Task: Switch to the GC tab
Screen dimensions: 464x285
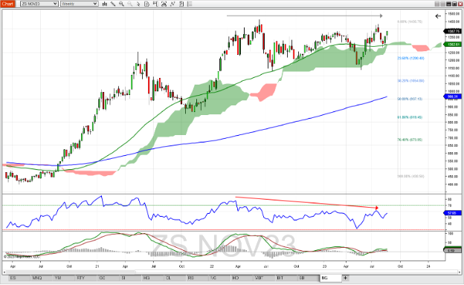Action: pyautogui.click(x=109, y=278)
